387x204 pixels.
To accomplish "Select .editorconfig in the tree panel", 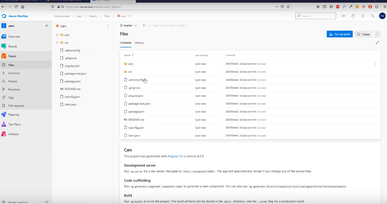I will tap(72, 50).
